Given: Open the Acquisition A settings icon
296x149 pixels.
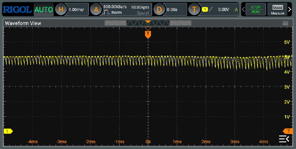Looking at the screenshot, I should 96,10.
